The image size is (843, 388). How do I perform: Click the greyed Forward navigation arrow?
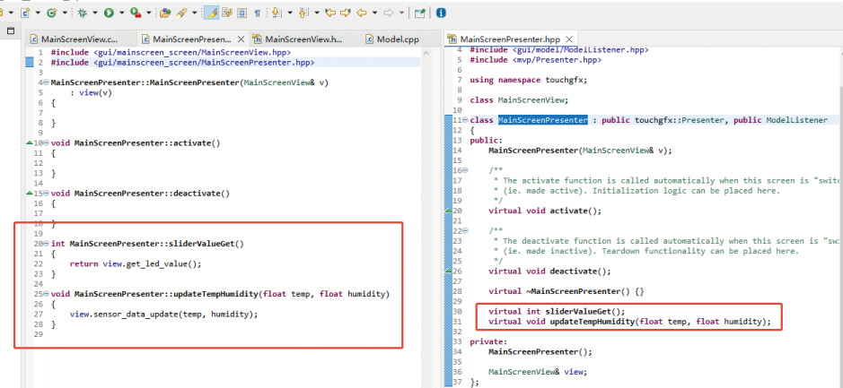[x=389, y=13]
